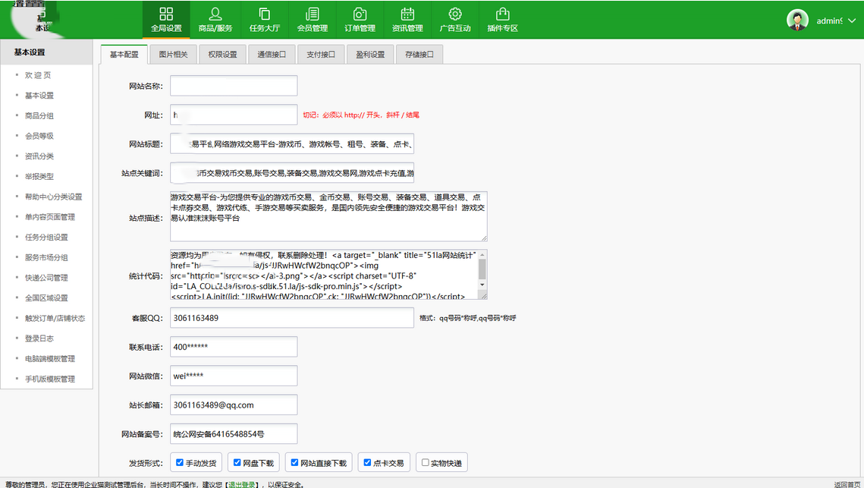Open the 订单管理 icon
Screen dimensions: 864x488
tap(360, 20)
